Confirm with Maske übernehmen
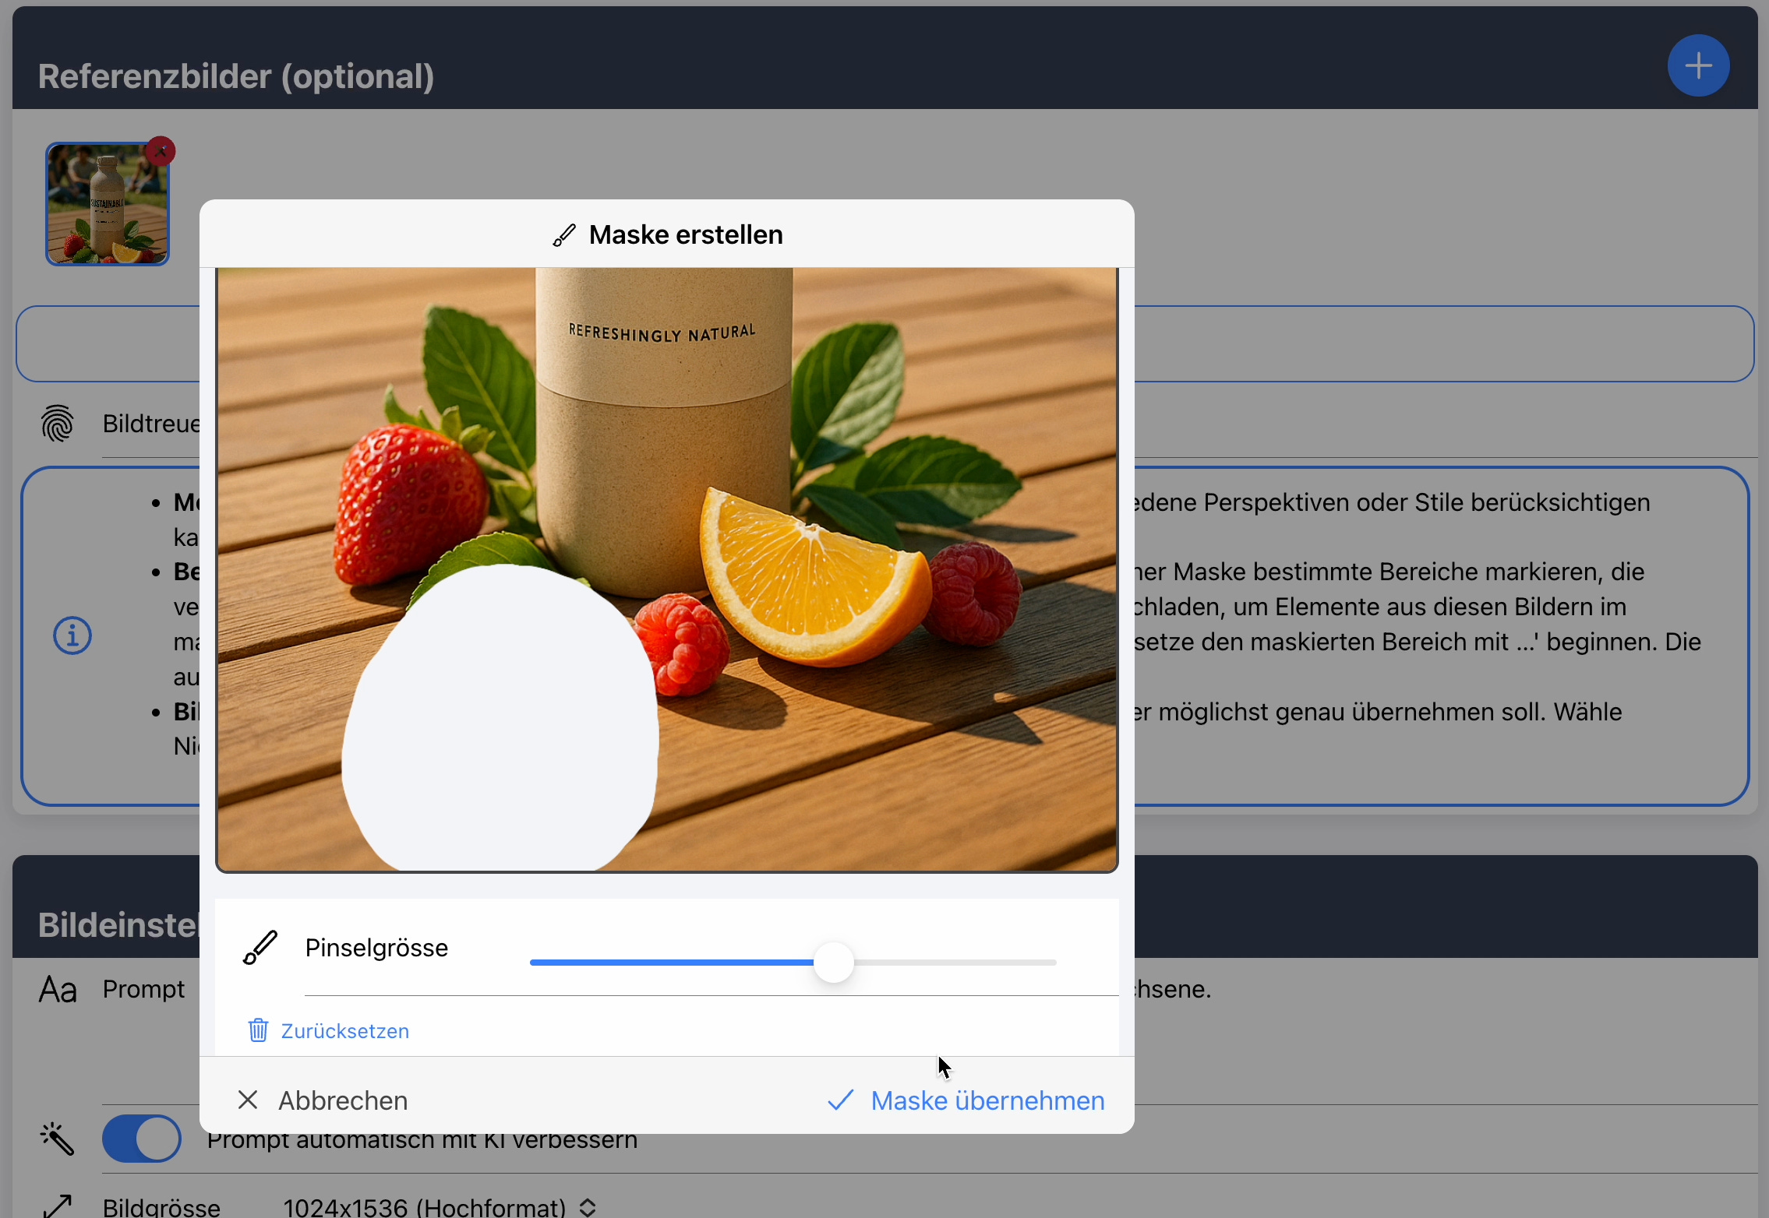 987,1100
